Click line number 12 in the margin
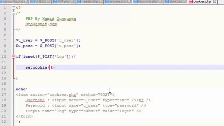The width and height of the screenshot is (224, 126). coord(3,68)
